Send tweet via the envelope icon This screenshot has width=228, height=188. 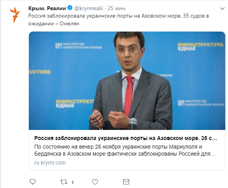tap(126, 182)
